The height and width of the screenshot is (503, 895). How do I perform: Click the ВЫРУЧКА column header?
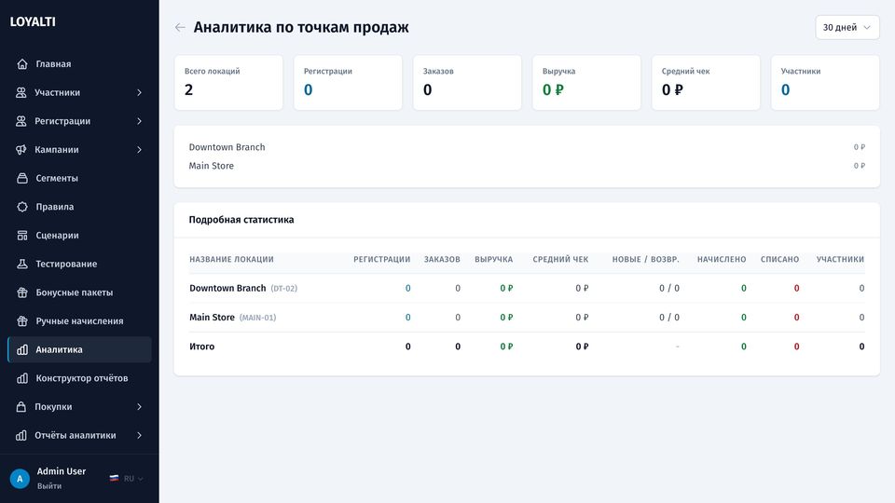click(x=494, y=259)
